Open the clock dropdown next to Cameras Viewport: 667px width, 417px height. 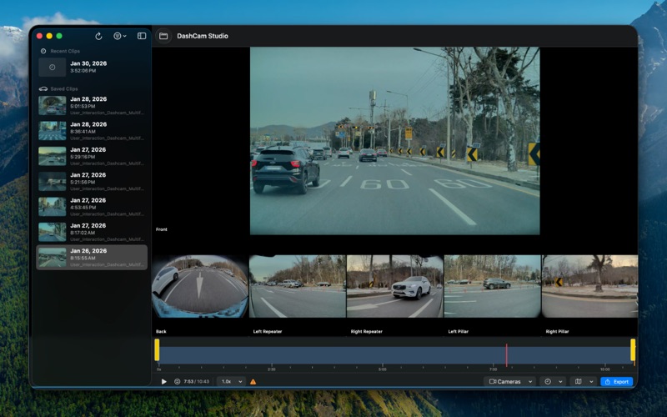click(x=554, y=382)
